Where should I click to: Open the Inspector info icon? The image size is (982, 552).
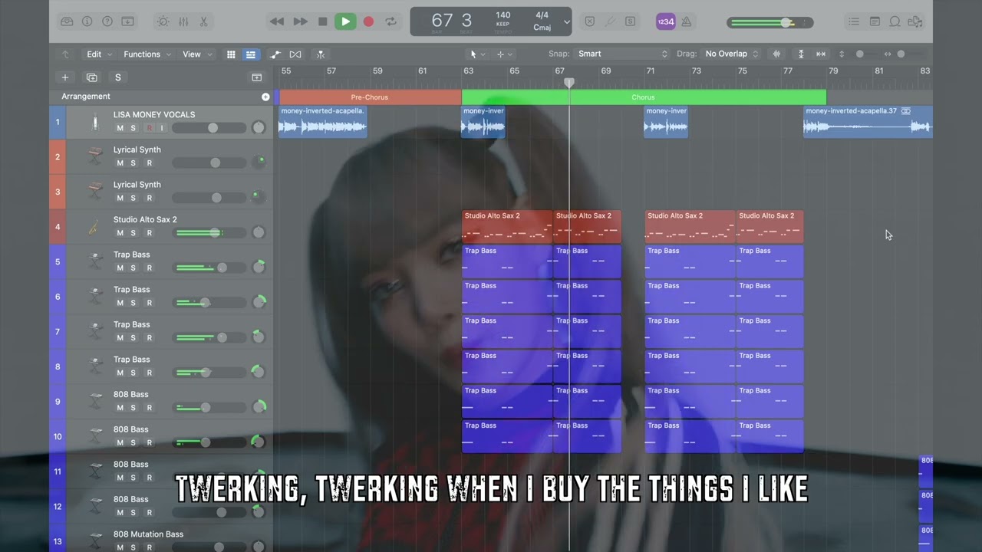[x=87, y=21]
